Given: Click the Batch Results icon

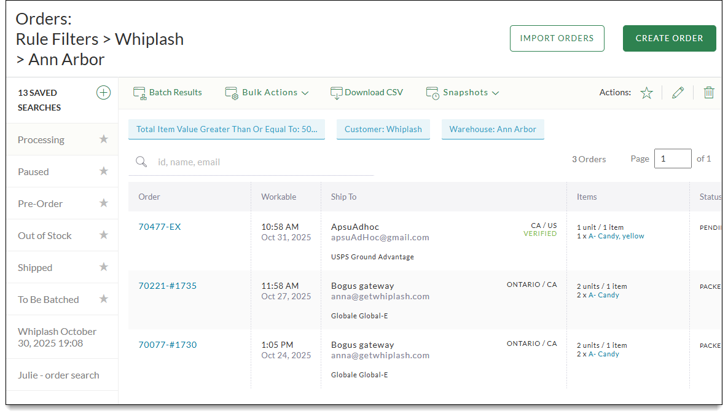Looking at the screenshot, I should [x=139, y=93].
